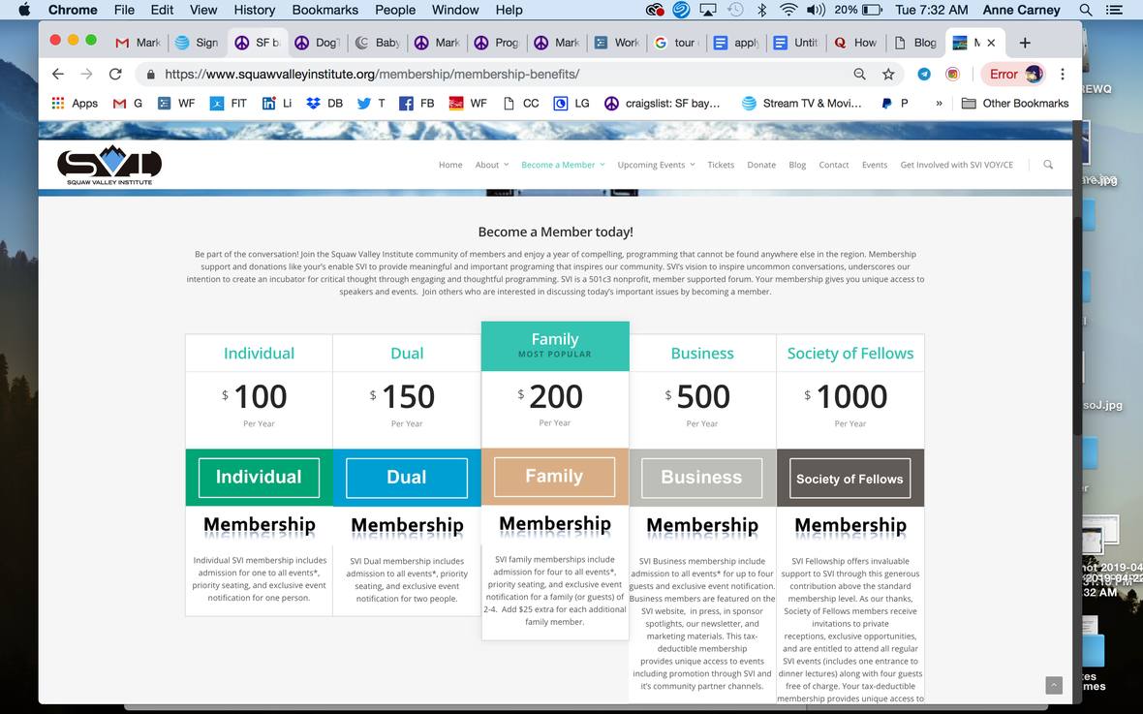Open the Apple menu

coord(24,10)
